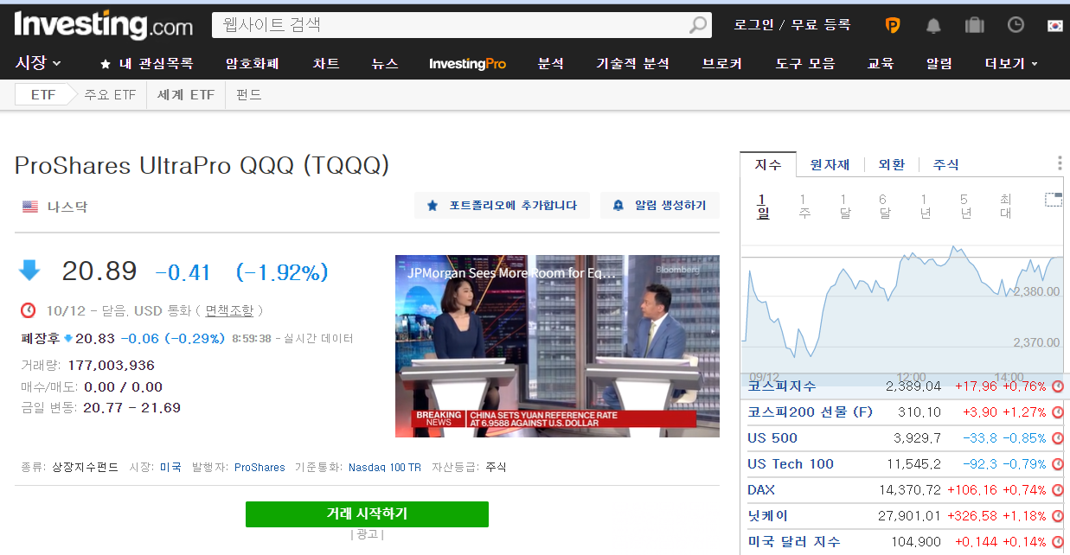Open the 분석 menu
Screen dimensions: 1070x555
[x=551, y=64]
